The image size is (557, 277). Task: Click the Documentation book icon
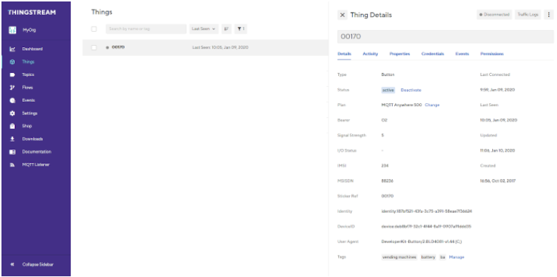pyautogui.click(x=13, y=152)
